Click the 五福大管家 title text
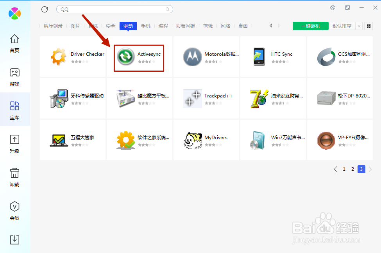Image resolution: width=381 pixels, height=253 pixels. (x=82, y=137)
